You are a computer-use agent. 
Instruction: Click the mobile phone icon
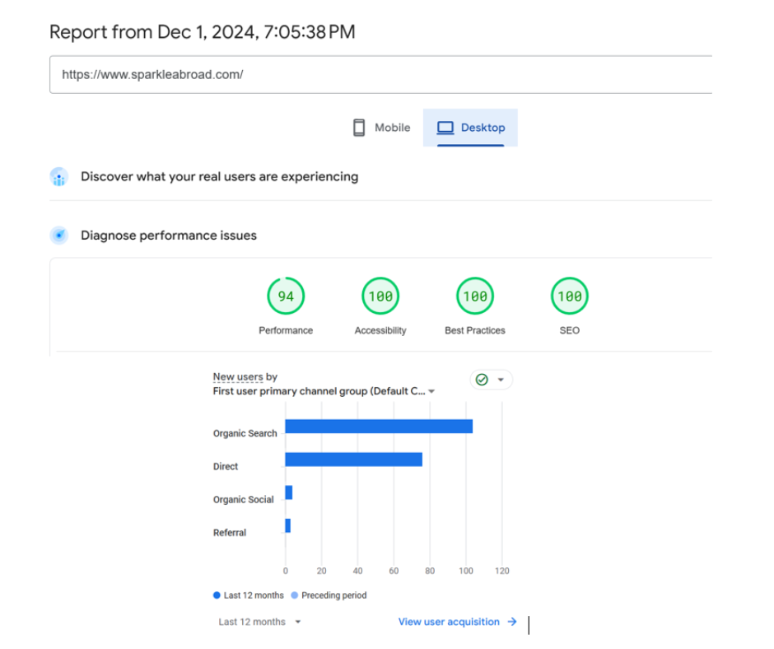click(x=359, y=128)
